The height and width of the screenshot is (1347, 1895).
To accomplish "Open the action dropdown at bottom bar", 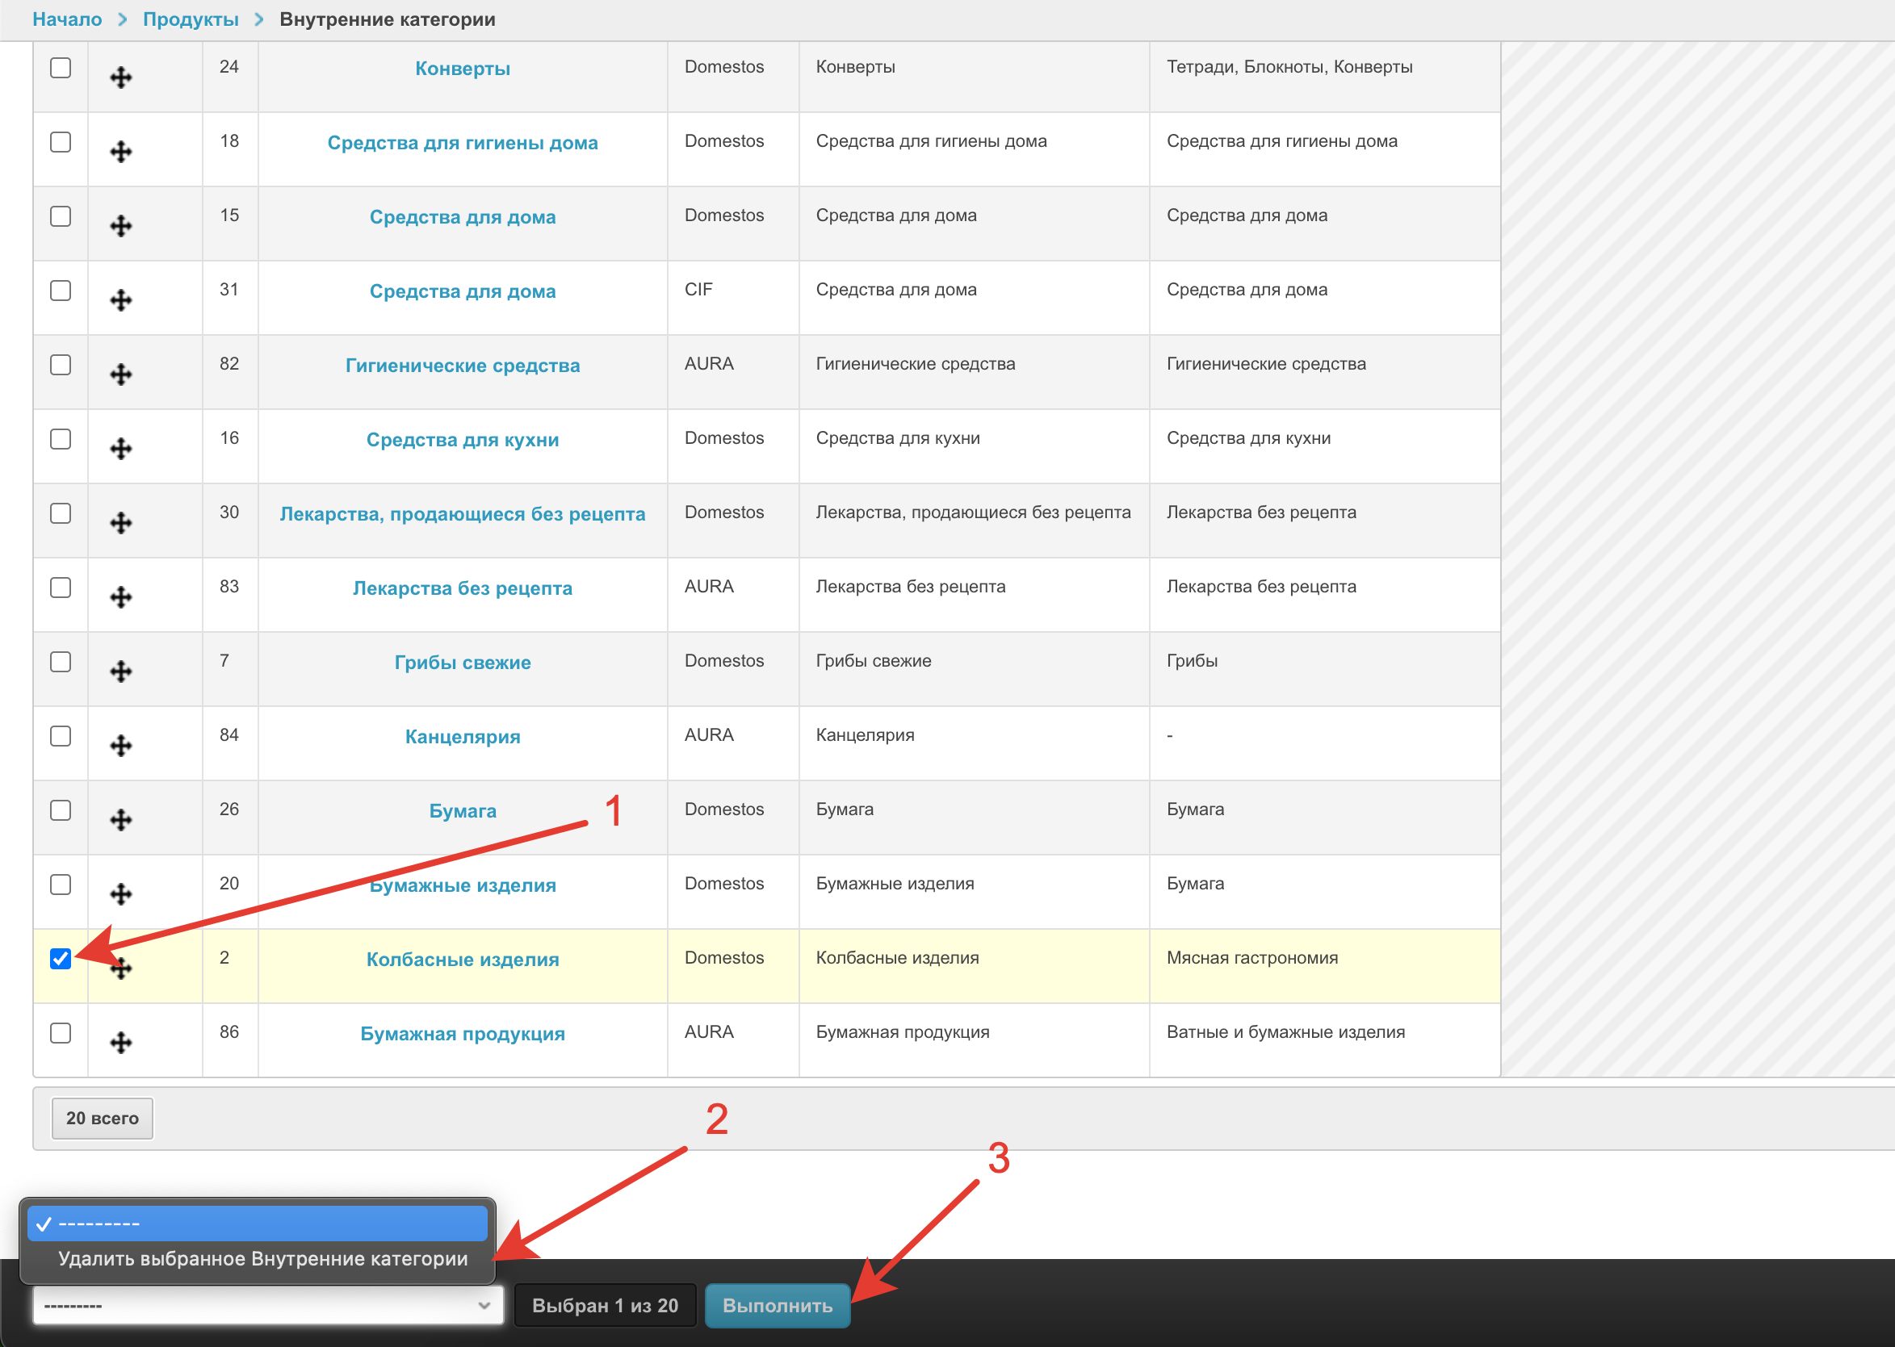I will coord(267,1306).
